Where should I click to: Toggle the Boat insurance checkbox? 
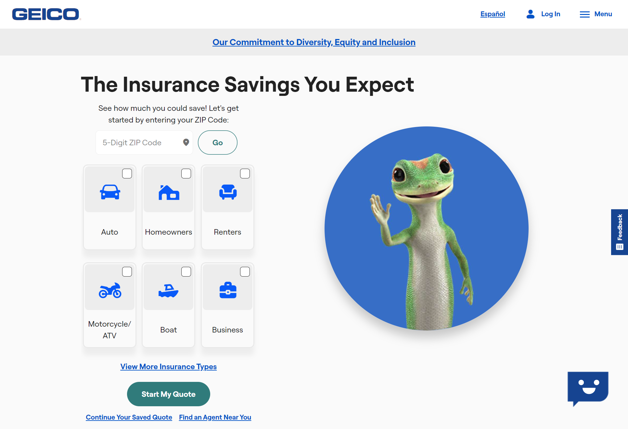tap(185, 271)
